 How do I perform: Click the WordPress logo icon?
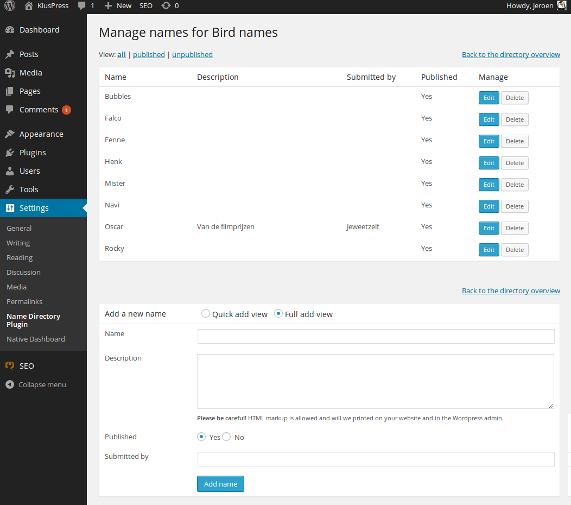pos(10,5)
